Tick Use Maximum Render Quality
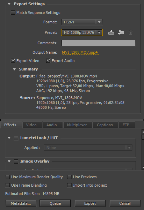Screen dimensions: 144x210 [8, 177]
